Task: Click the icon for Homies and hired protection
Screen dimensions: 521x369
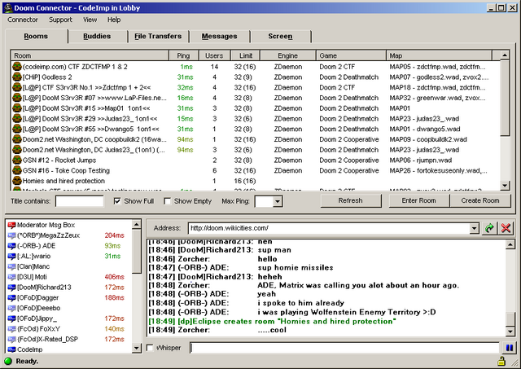Action: click(x=17, y=181)
